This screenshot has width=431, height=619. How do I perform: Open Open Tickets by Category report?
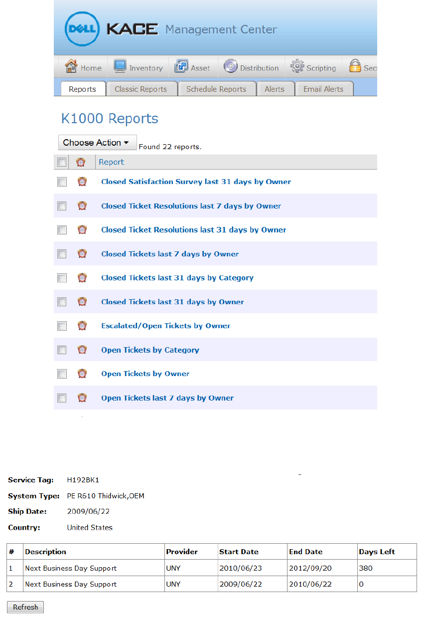pyautogui.click(x=150, y=350)
